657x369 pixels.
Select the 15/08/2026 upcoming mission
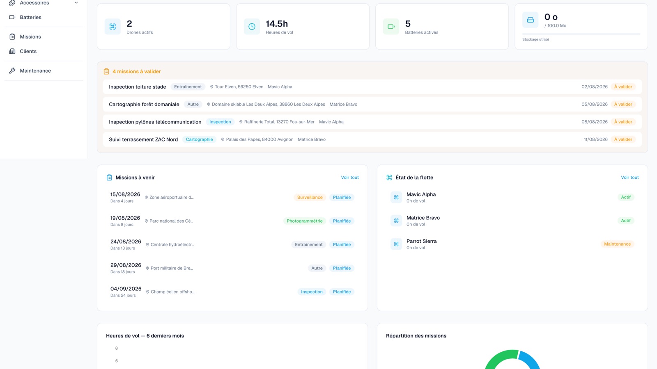[232, 197]
